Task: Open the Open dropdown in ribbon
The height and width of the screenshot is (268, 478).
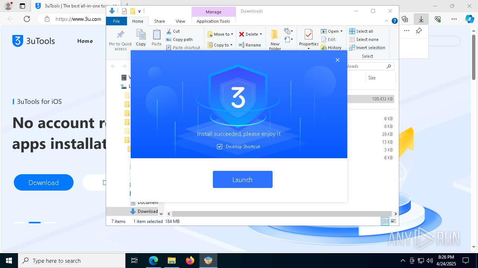Action: click(x=332, y=31)
